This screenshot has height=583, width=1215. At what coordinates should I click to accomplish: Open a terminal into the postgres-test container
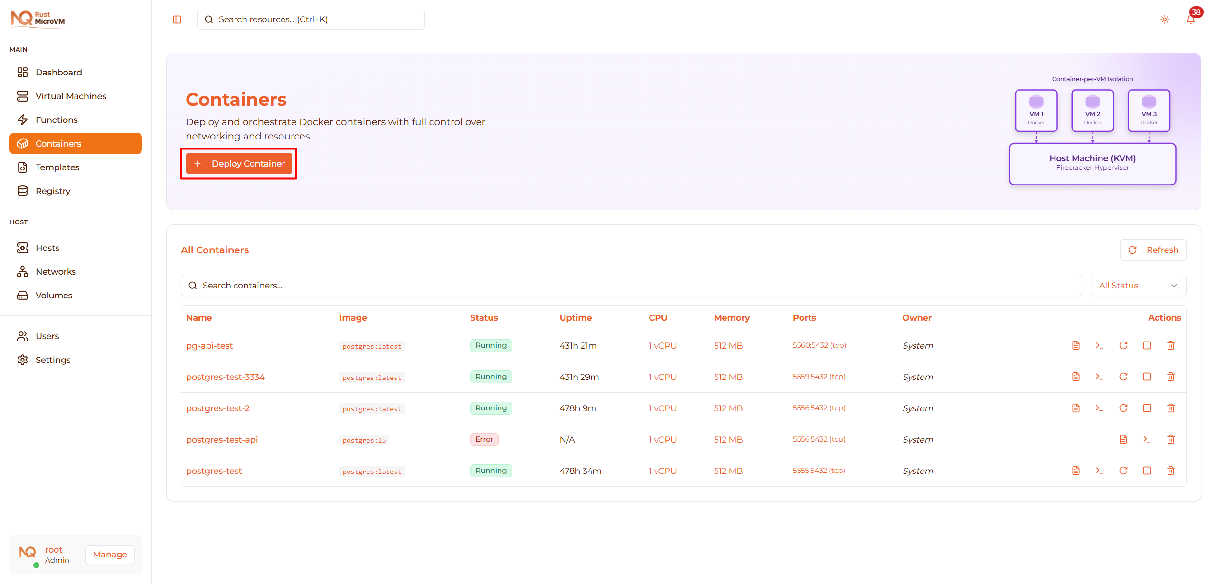coord(1100,471)
